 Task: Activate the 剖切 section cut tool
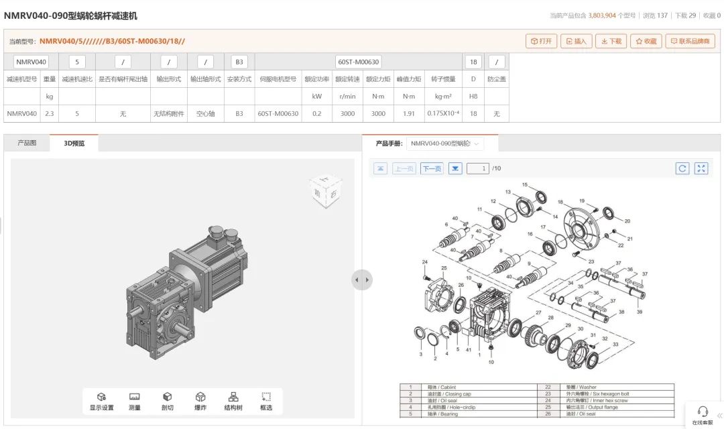pos(167,402)
